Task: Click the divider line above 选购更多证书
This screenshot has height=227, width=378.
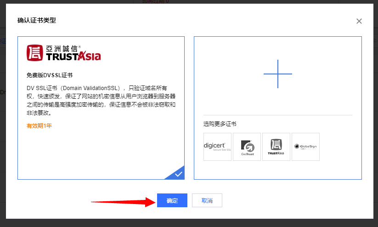Action: [277, 115]
